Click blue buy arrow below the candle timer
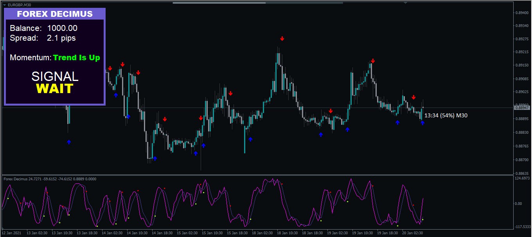Screen dimensions: 532x237 (422, 123)
